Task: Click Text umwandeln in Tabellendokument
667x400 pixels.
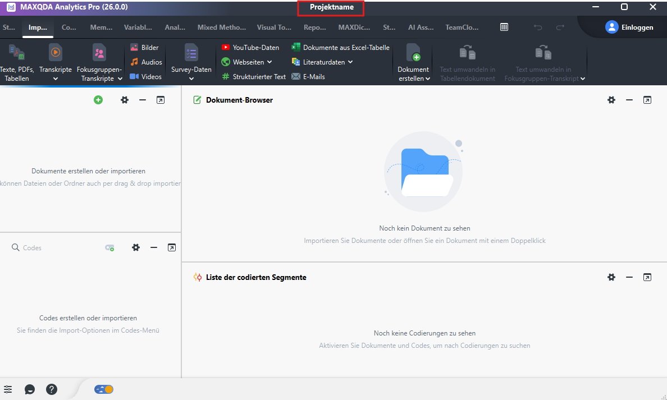Action: [468, 62]
